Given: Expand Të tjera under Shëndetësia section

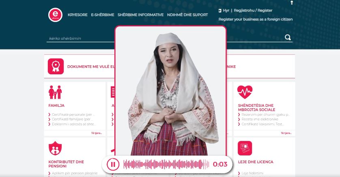Looking at the screenshot, I should point(286,133).
